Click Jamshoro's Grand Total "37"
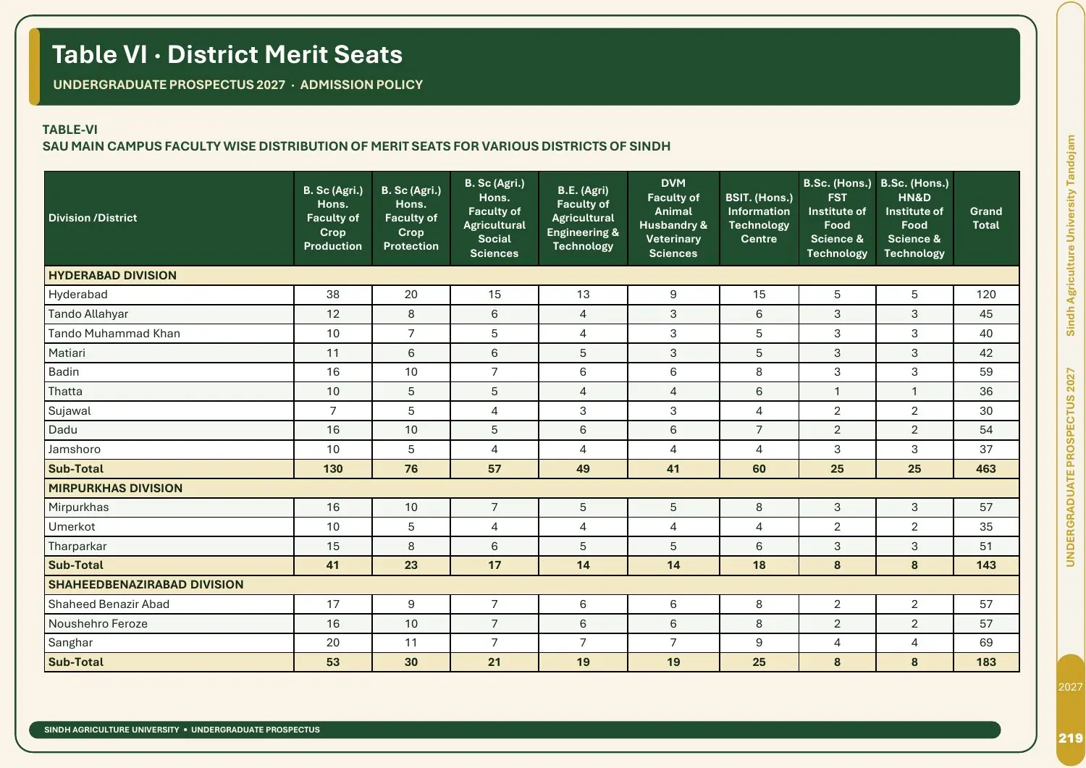 986,450
